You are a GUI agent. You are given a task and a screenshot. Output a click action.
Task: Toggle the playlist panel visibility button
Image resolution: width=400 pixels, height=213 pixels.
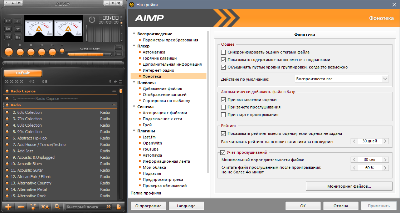(x=119, y=54)
